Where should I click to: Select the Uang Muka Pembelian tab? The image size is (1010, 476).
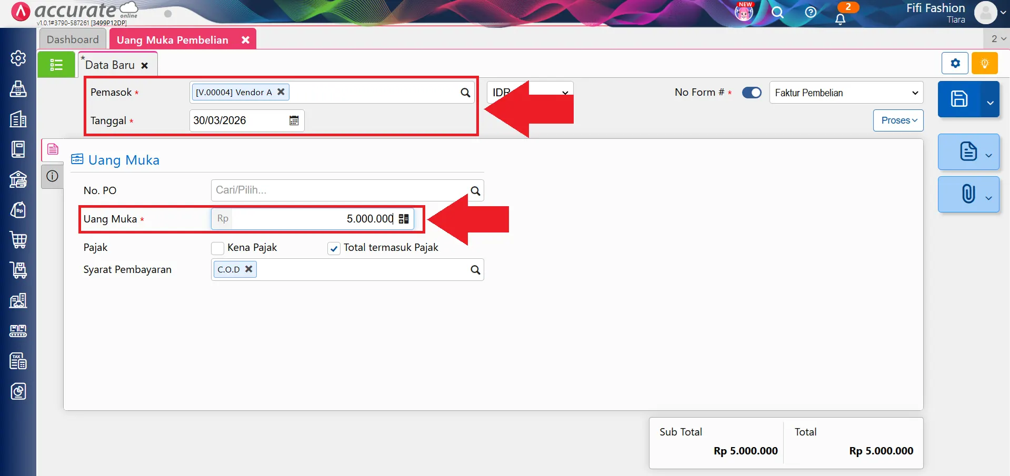(x=173, y=40)
